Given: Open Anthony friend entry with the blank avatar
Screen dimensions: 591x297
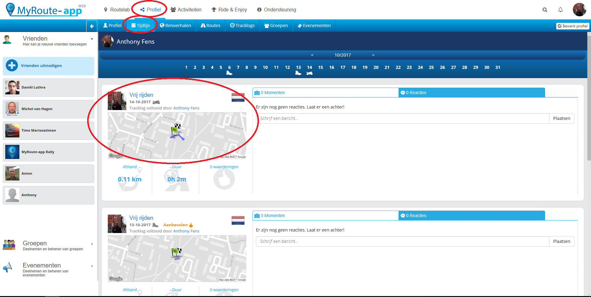Looking at the screenshot, I should [x=48, y=195].
